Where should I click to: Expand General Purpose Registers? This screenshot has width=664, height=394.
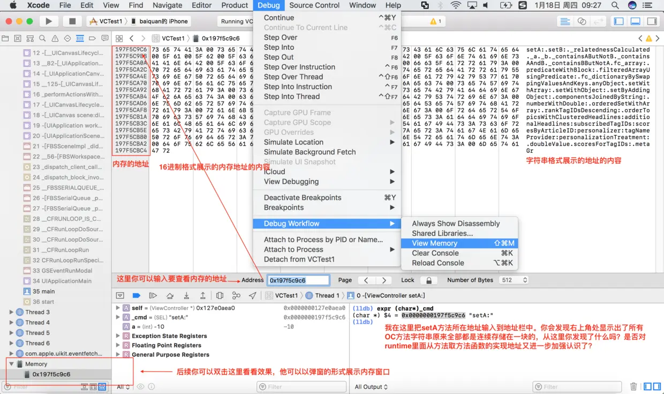118,354
